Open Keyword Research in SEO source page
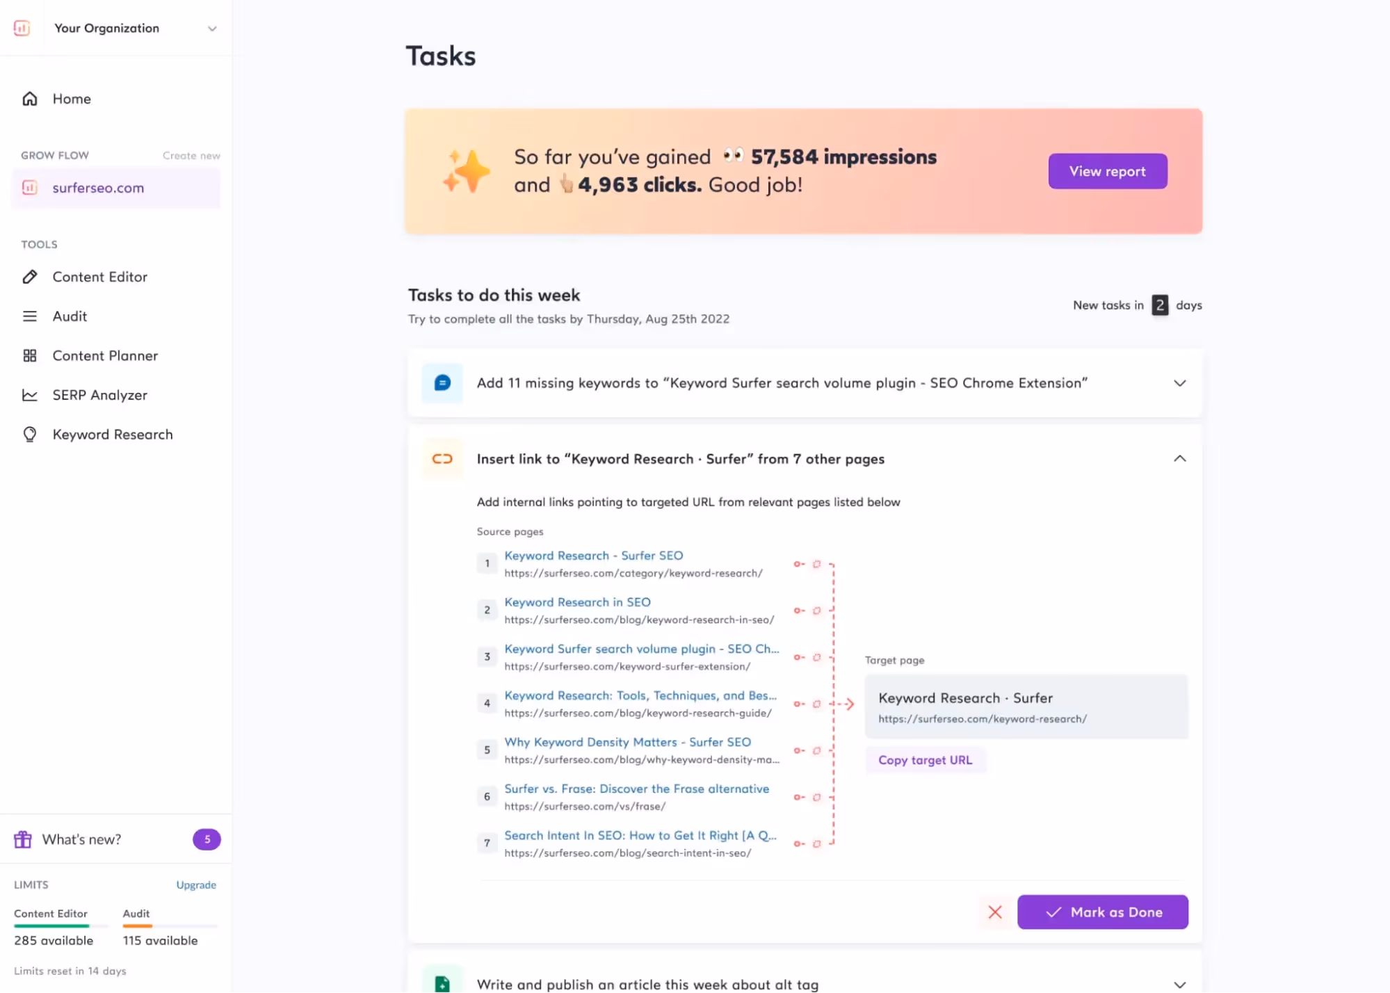 (x=578, y=602)
